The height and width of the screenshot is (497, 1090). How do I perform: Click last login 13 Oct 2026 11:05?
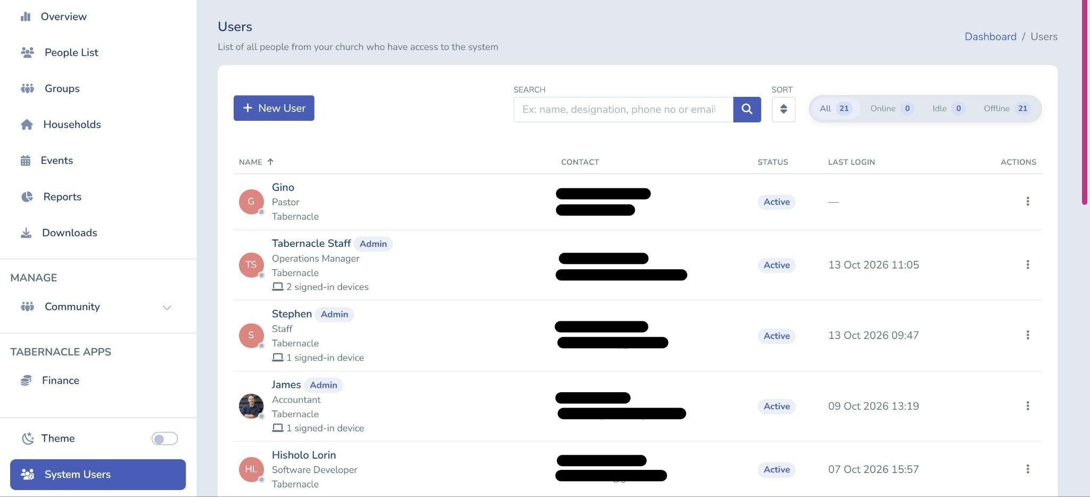tap(873, 265)
